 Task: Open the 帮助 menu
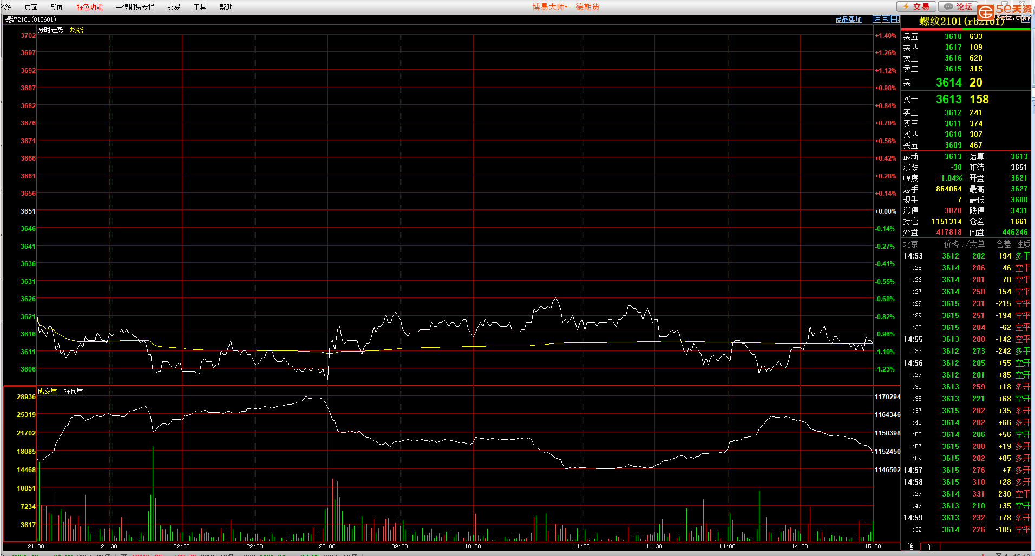tap(226, 7)
